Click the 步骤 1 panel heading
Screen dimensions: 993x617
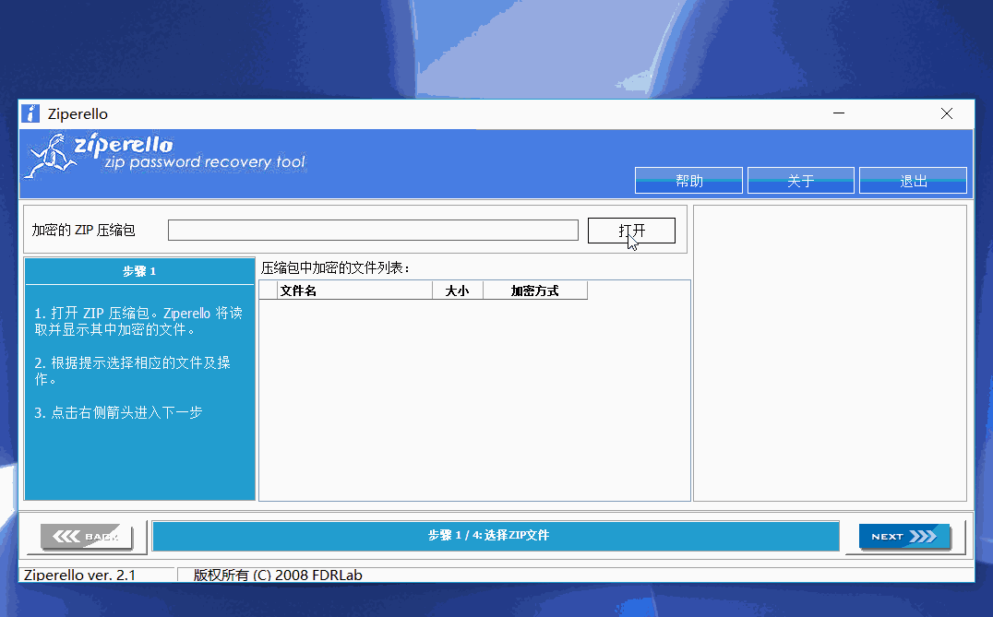point(139,271)
